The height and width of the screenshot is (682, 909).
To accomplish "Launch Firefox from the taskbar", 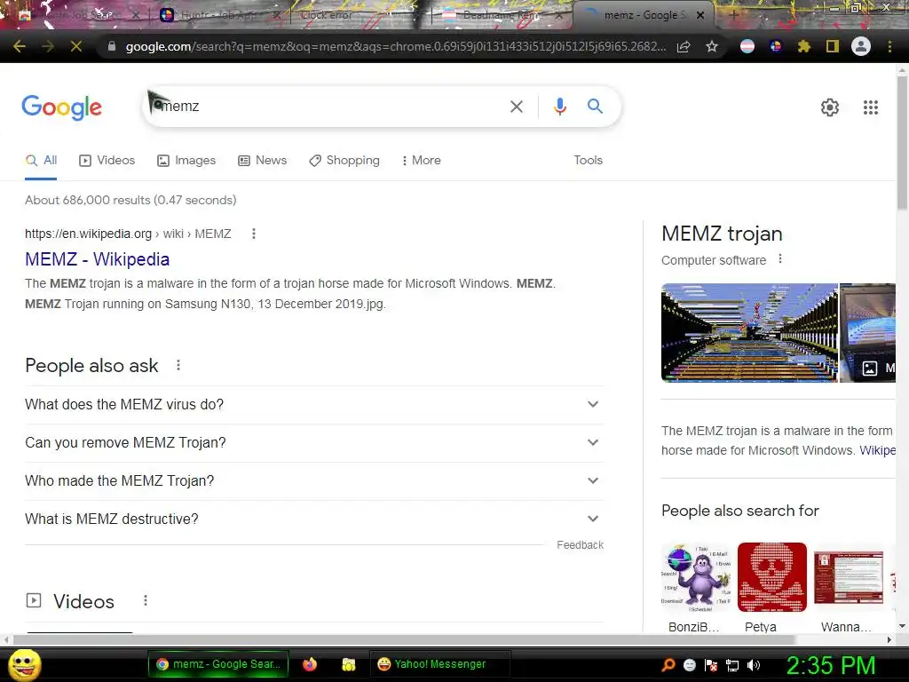I will 310,664.
